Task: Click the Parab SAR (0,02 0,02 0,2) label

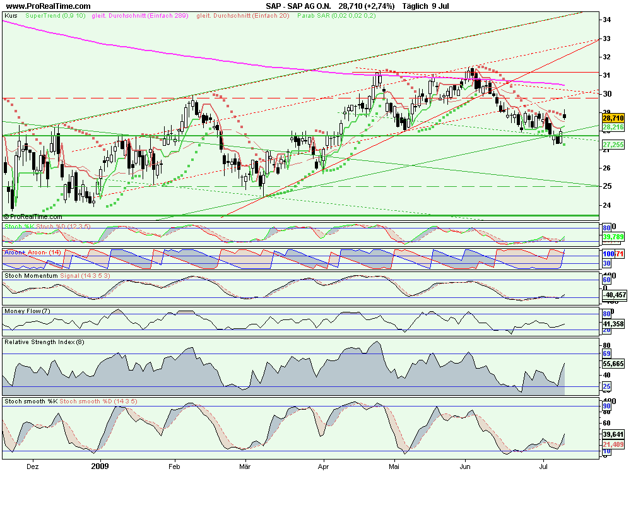Action: point(336,16)
